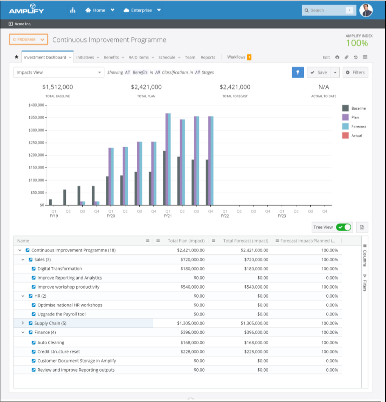The height and width of the screenshot is (402, 386).
Task: Export table using the spreadsheet icon
Action: point(362,227)
